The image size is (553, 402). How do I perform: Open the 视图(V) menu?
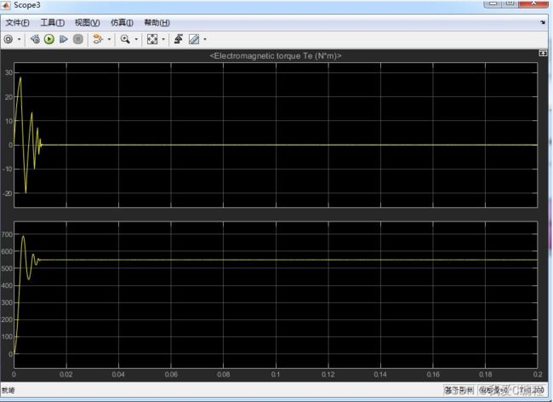(x=87, y=23)
